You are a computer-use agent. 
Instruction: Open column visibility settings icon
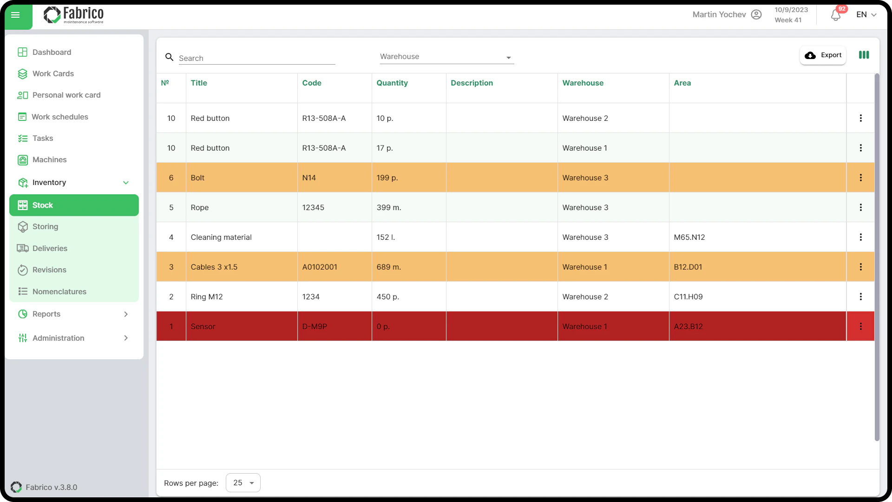[864, 55]
